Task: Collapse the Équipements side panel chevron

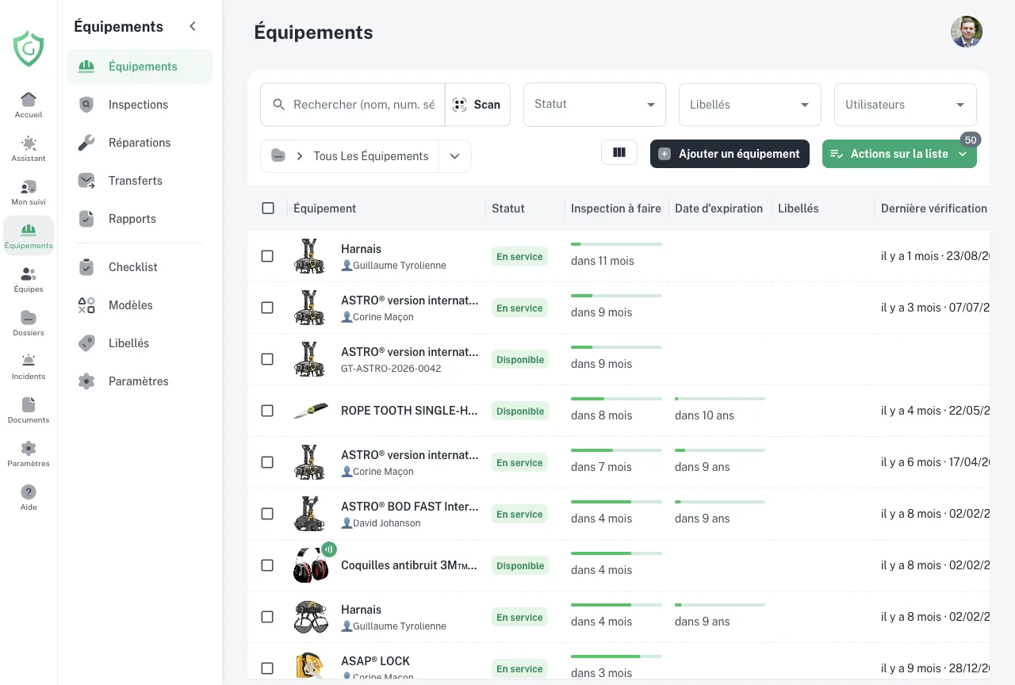Action: 193,26
